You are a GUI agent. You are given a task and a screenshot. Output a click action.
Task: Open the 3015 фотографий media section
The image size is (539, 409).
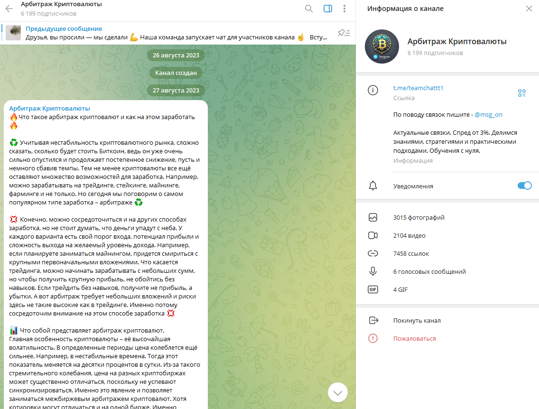pos(447,218)
